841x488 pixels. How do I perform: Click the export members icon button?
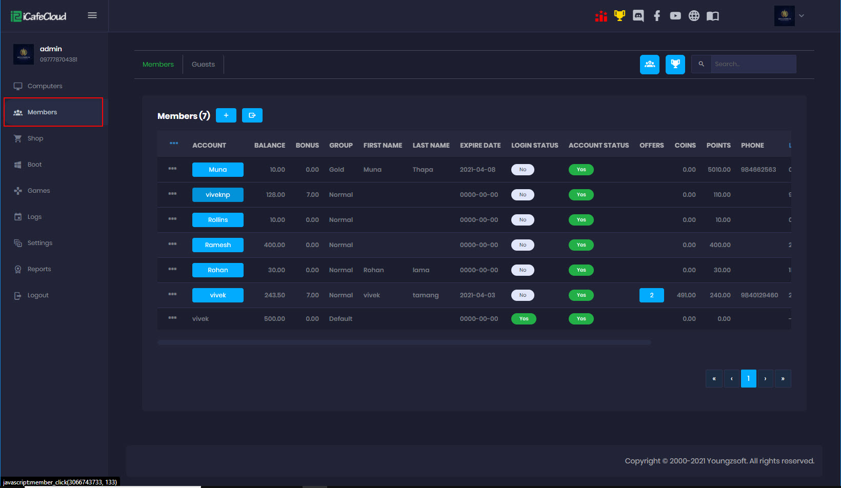[252, 115]
